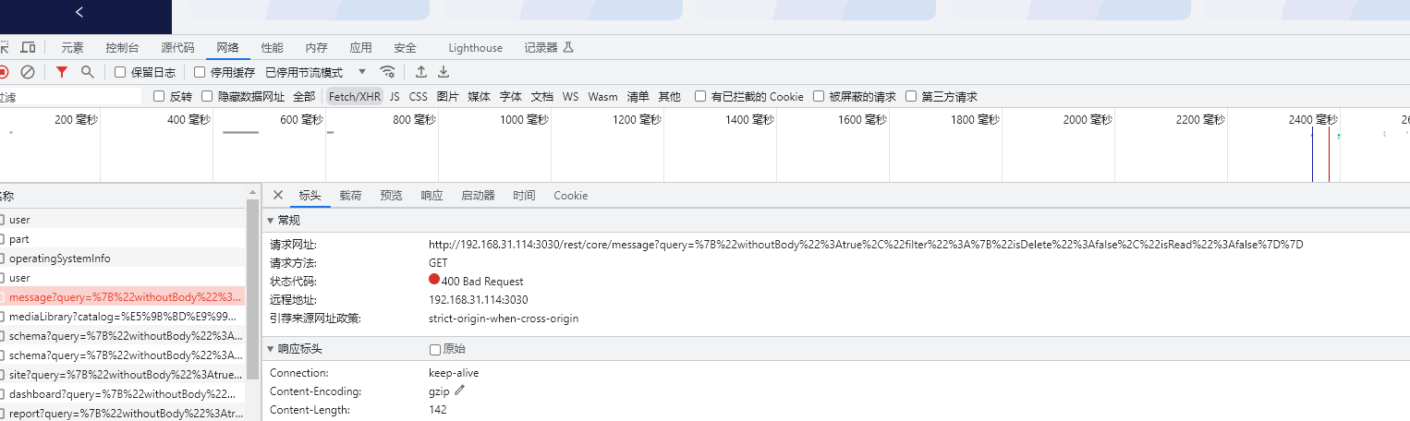Check the 原始 raw headers checkbox
The image size is (1410, 421).
pyautogui.click(x=435, y=349)
